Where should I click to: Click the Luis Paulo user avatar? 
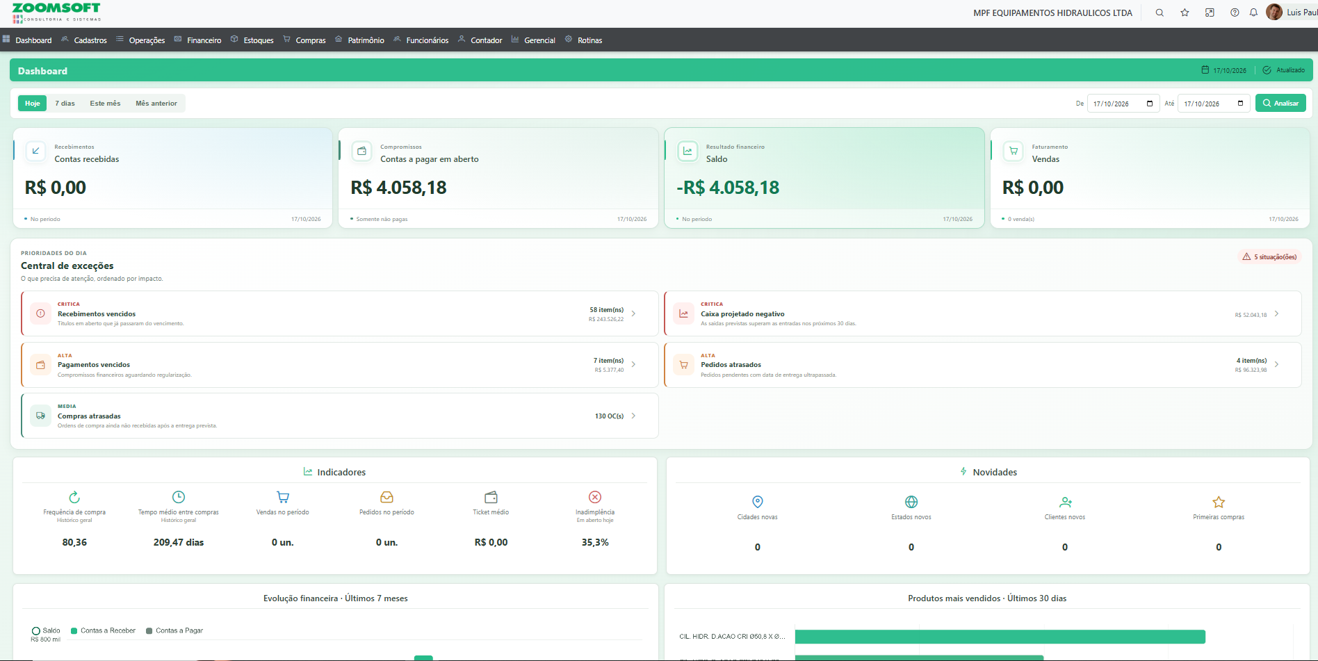click(1274, 12)
